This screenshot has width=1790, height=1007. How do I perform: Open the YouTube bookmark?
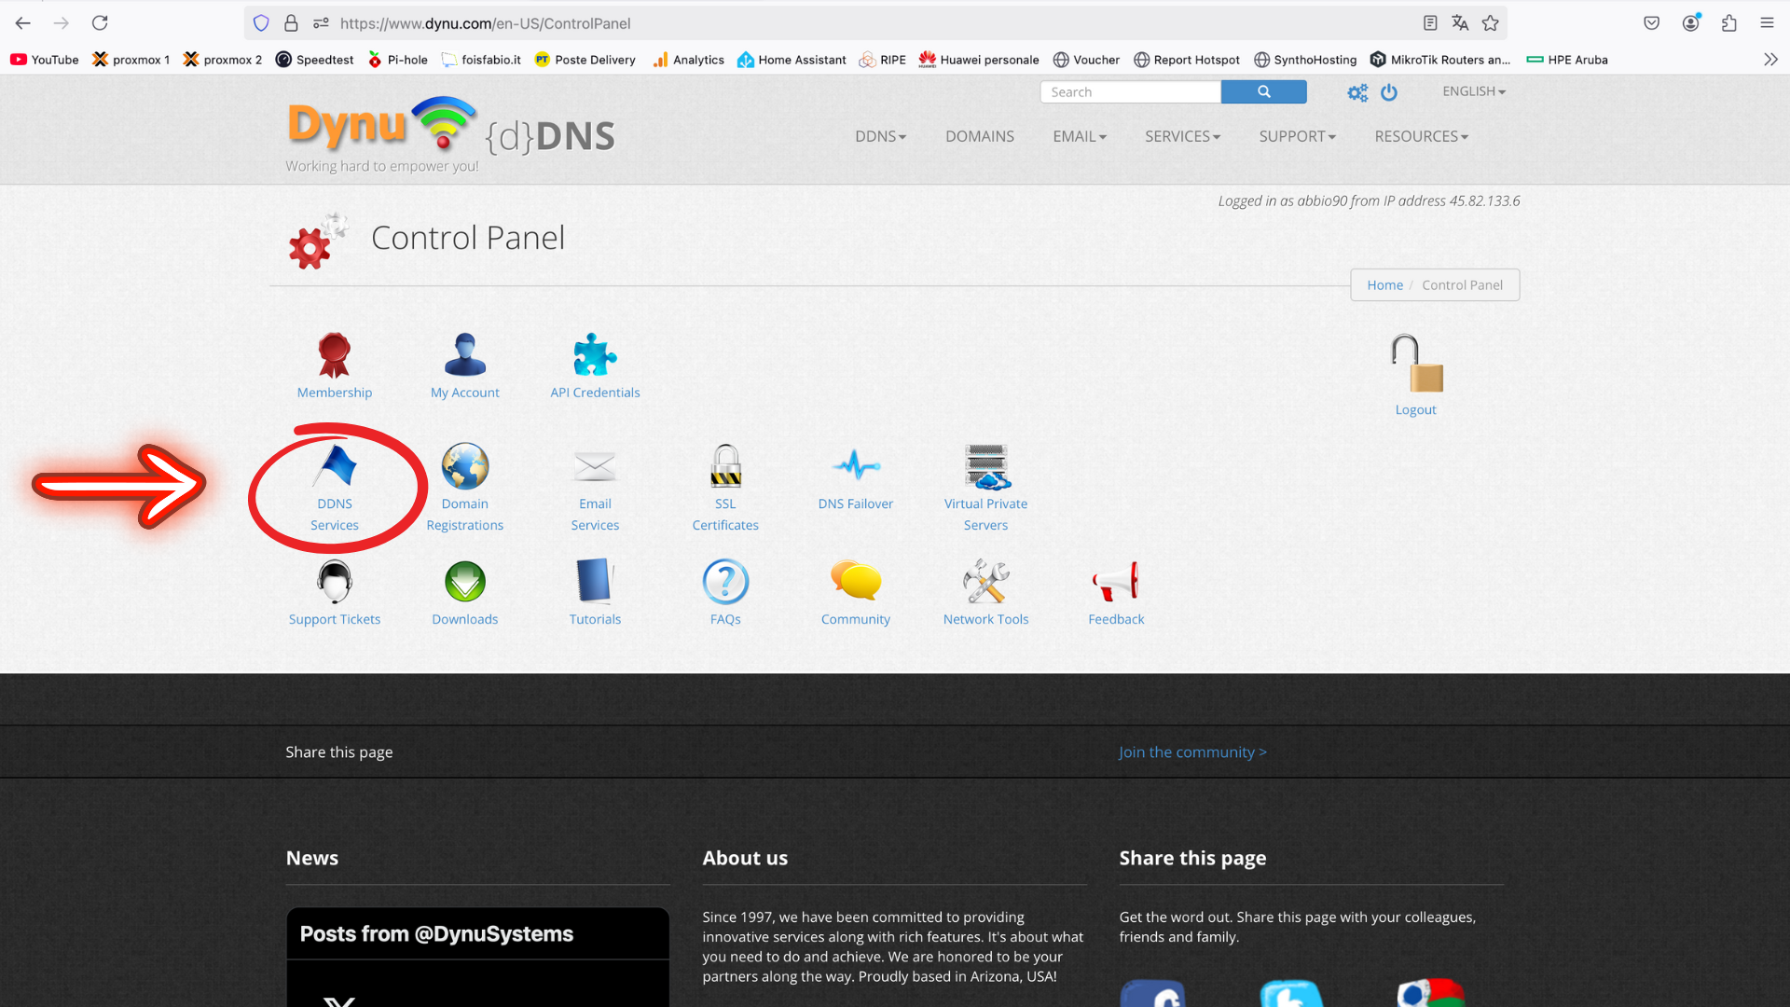coord(45,60)
